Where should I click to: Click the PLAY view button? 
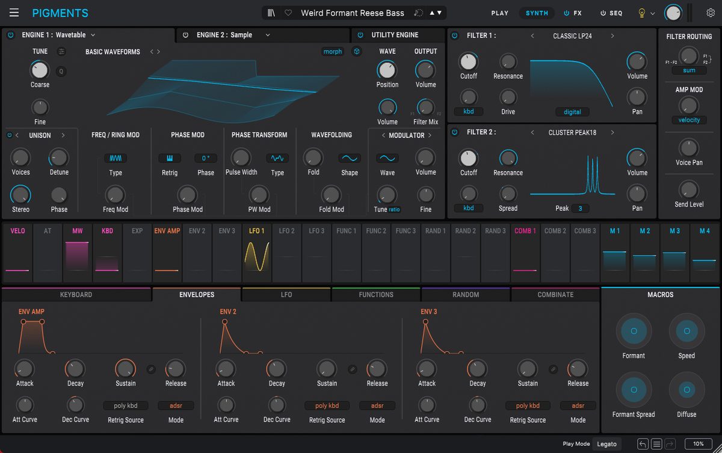(x=500, y=13)
